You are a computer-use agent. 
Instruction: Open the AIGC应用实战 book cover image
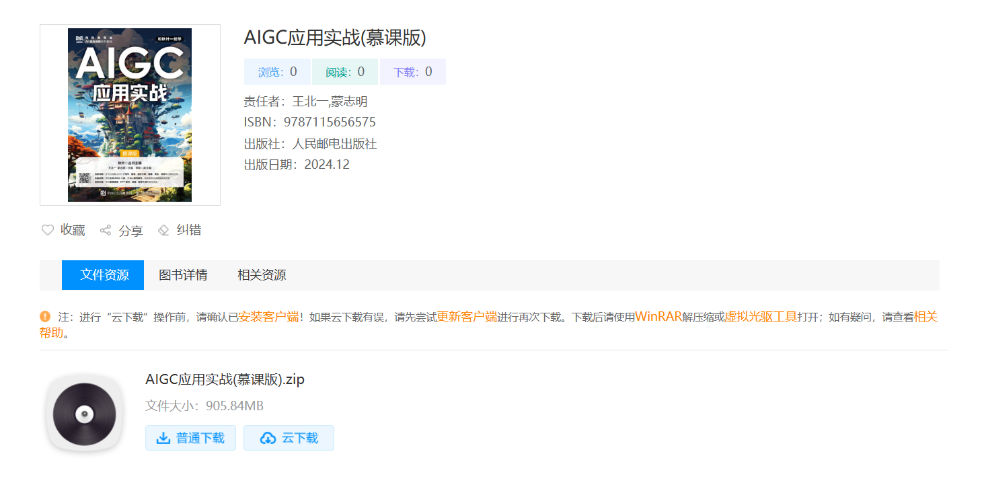coord(130,115)
